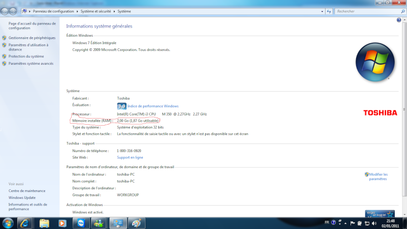407x229 pixels.
Task: Open Protection du système
Action: [26, 56]
